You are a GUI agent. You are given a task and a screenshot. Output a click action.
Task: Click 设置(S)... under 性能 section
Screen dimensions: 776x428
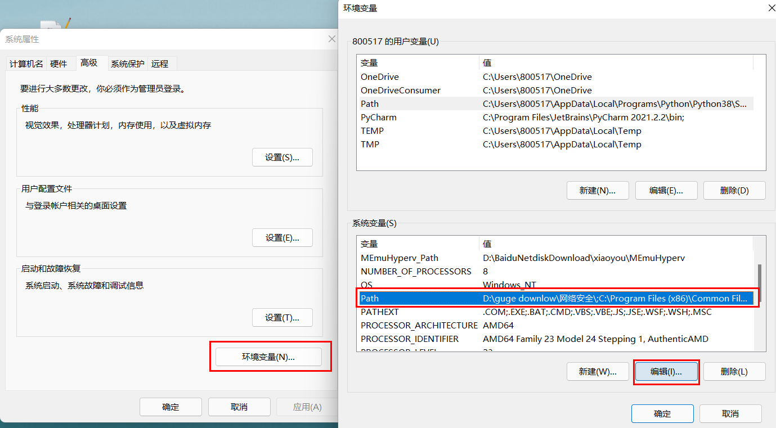(282, 157)
